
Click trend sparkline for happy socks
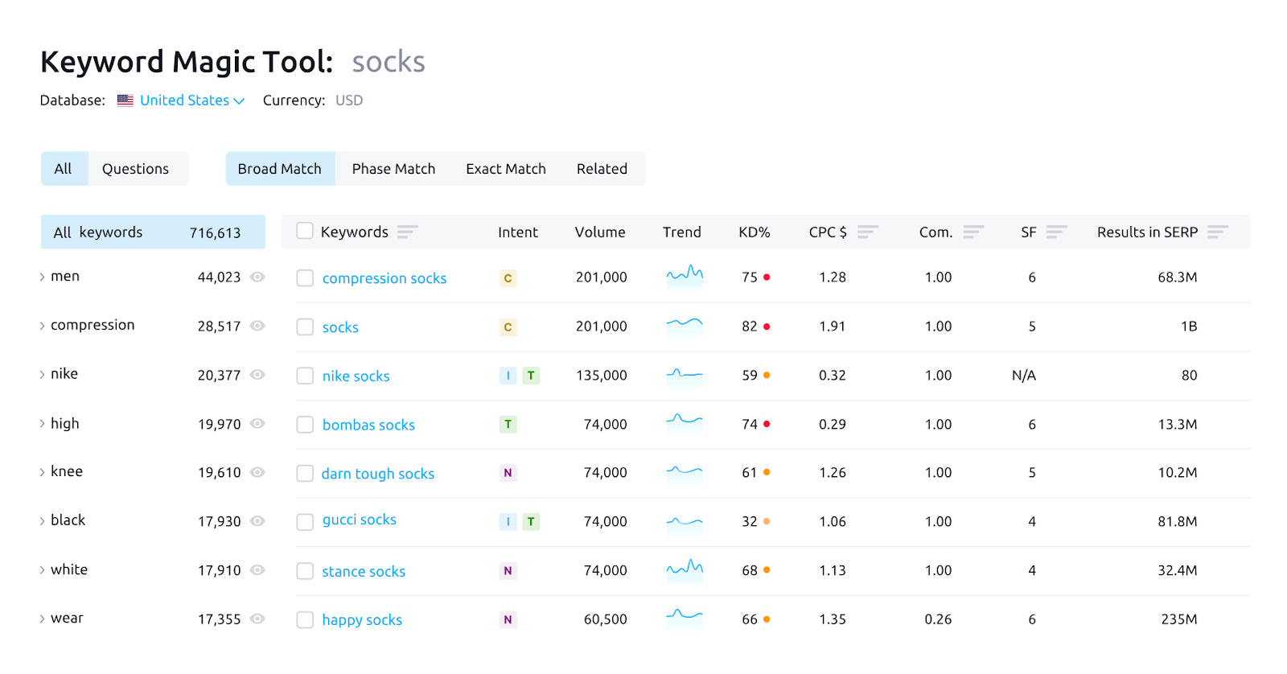pyautogui.click(x=685, y=619)
